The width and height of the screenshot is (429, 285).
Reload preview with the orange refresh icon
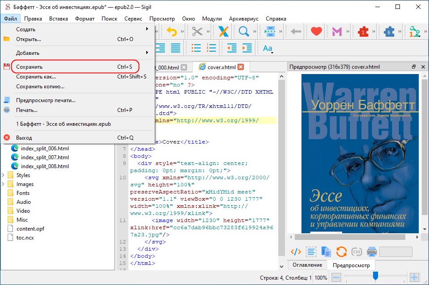(341, 252)
